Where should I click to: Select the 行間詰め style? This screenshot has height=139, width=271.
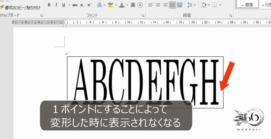tap(265, 4)
